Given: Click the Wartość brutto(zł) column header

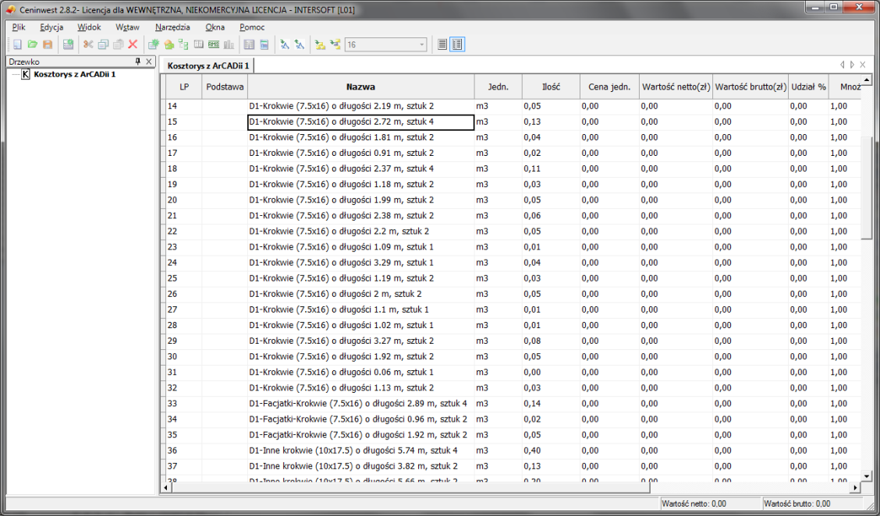Looking at the screenshot, I should (x=751, y=87).
